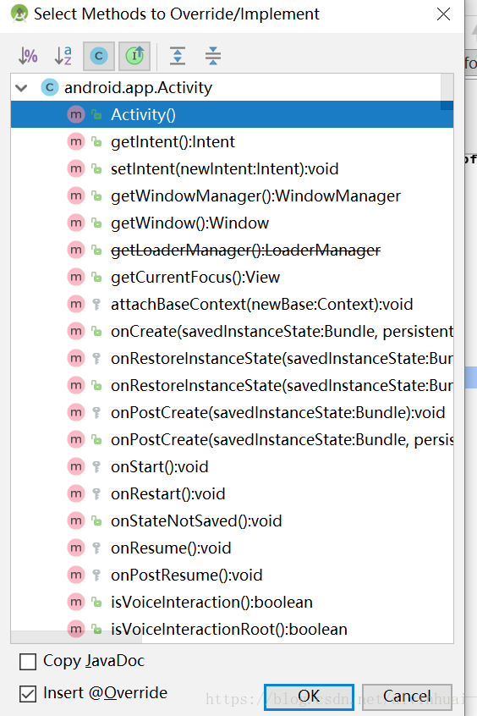Image resolution: width=477 pixels, height=716 pixels.
Task: Click the key icon beside attachBaseContext
Action: [96, 304]
